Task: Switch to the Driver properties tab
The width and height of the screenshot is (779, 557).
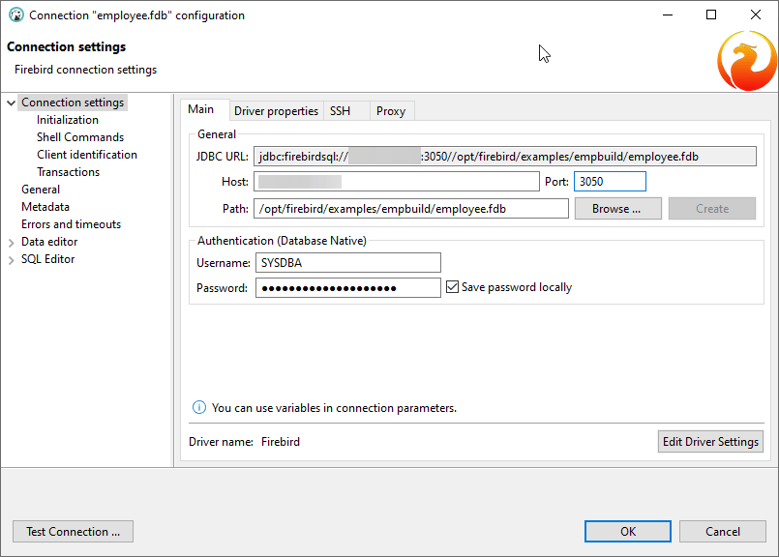Action: point(276,111)
